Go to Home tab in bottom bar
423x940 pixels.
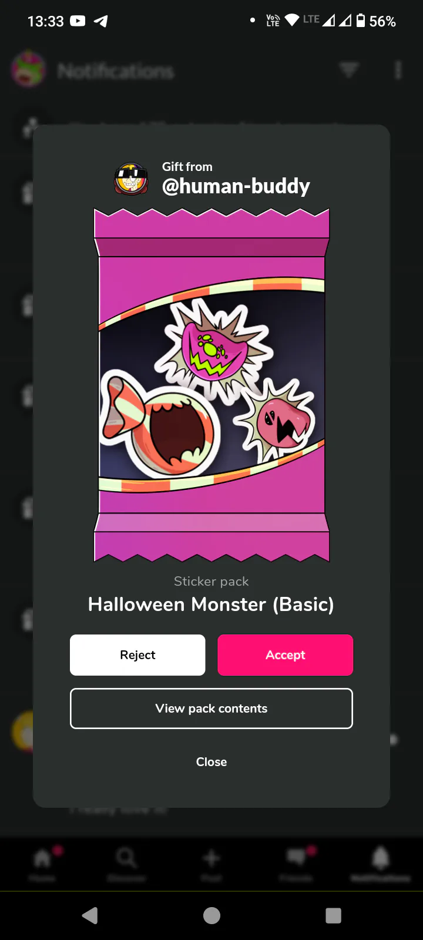tap(42, 864)
